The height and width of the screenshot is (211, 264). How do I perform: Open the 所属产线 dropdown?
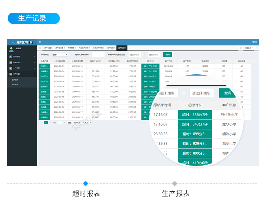click(x=60, y=55)
